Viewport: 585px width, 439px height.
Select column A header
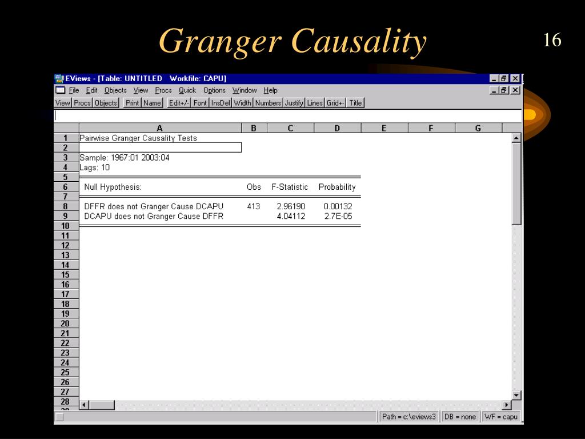(x=160, y=128)
